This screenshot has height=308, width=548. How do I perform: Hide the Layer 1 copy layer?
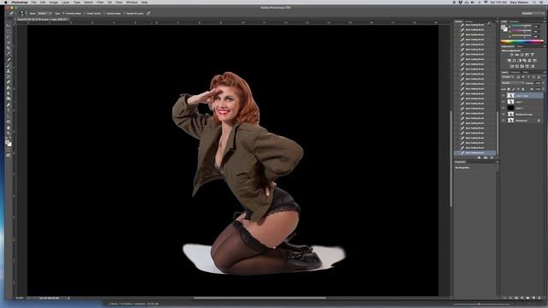503,95
